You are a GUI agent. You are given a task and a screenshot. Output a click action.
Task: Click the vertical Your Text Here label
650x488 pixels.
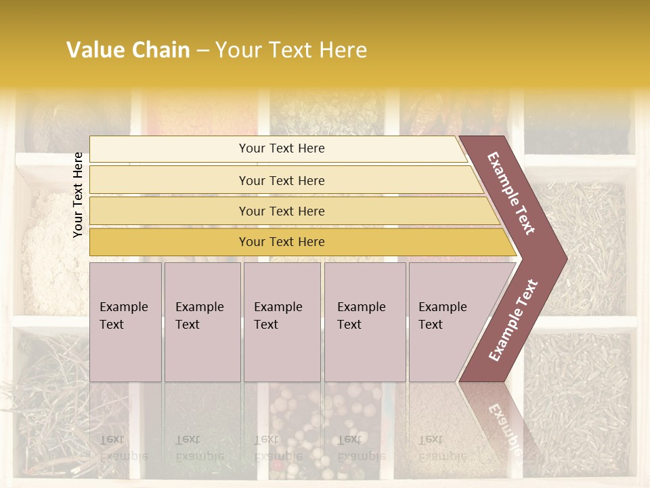pos(78,195)
